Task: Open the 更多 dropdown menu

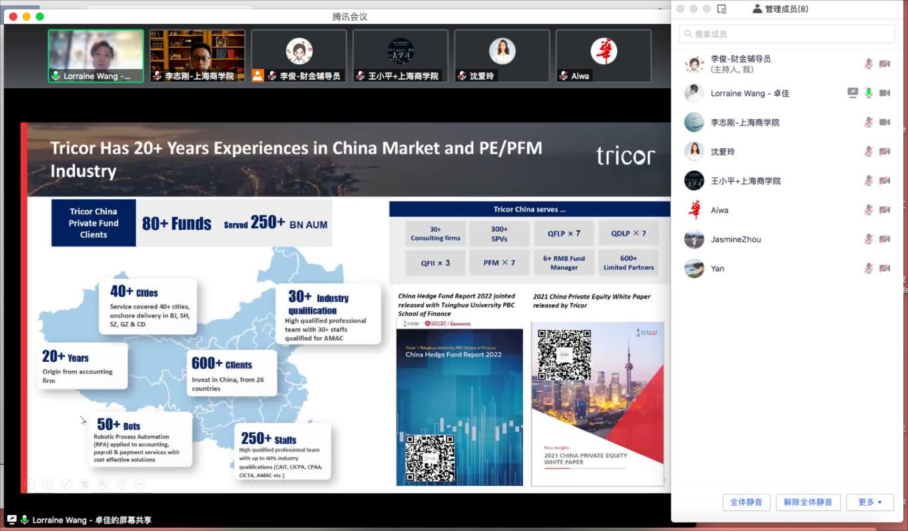Action: pos(870,502)
